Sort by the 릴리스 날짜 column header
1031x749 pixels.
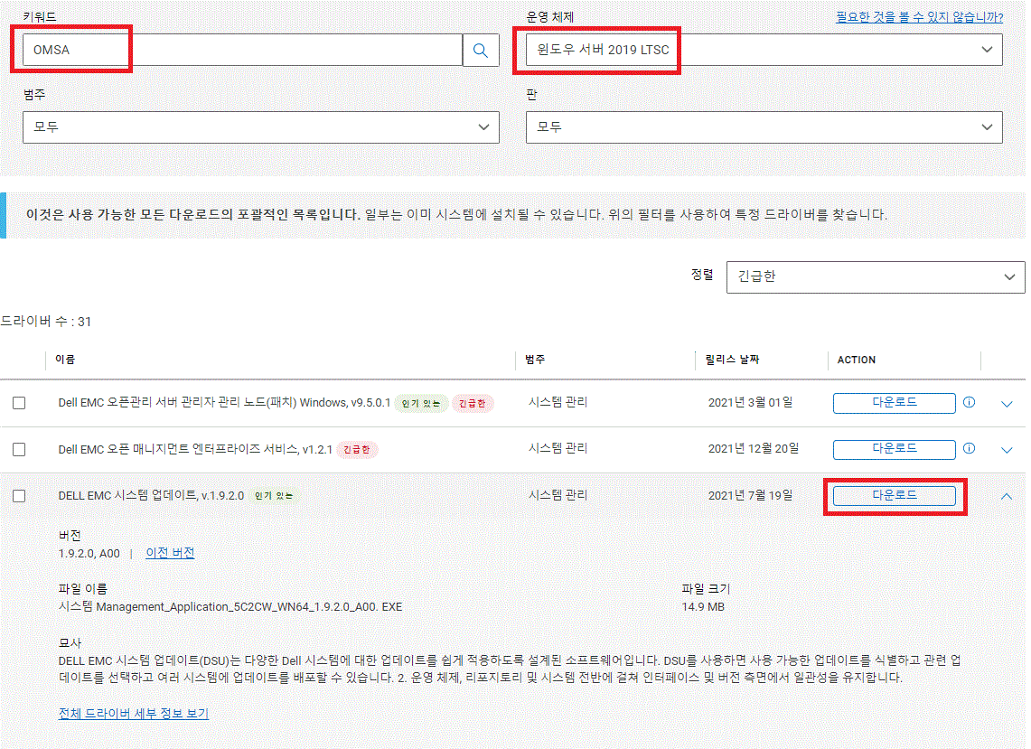732,360
